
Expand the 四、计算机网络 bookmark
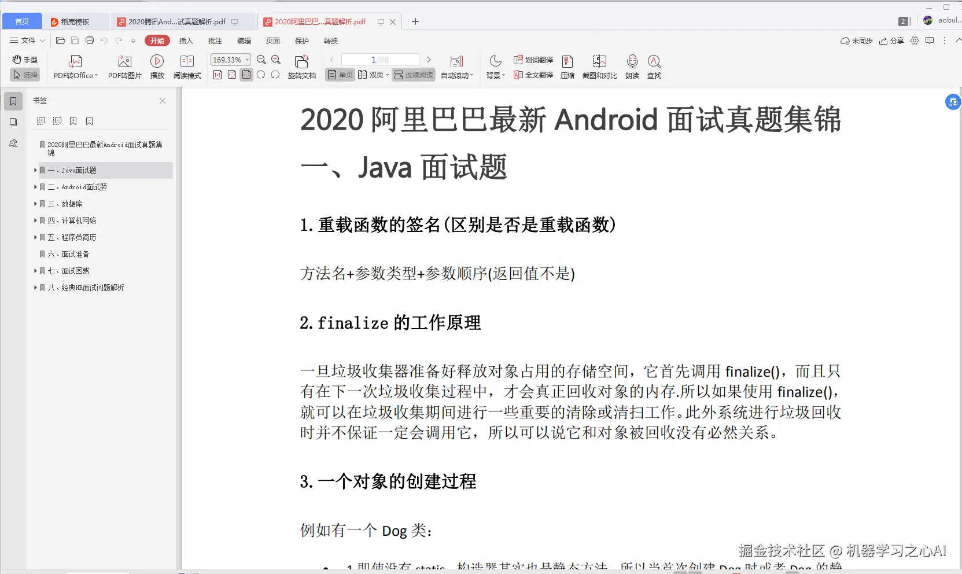35,220
